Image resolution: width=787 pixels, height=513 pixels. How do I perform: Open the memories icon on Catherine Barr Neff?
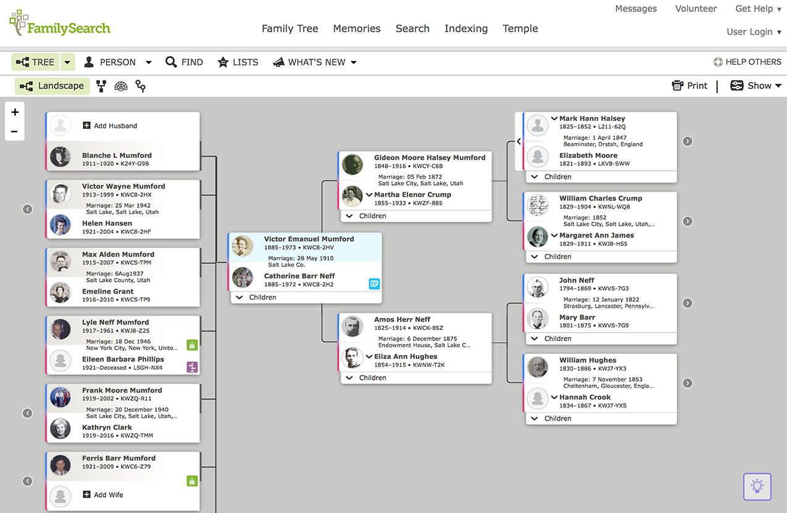[374, 284]
